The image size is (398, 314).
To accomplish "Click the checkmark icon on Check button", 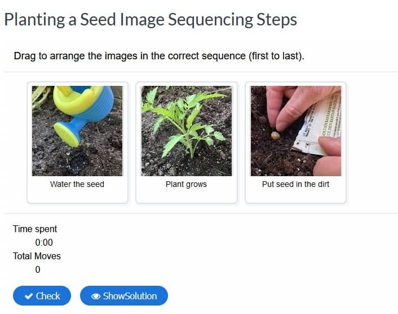I will pos(28,296).
